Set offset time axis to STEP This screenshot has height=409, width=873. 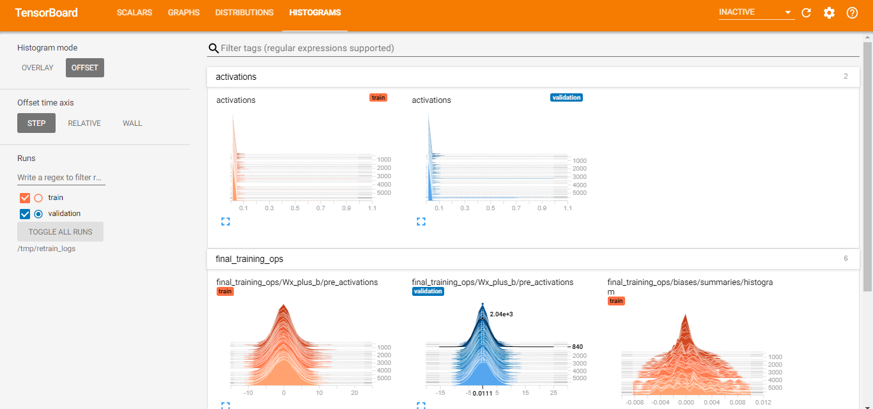(36, 123)
